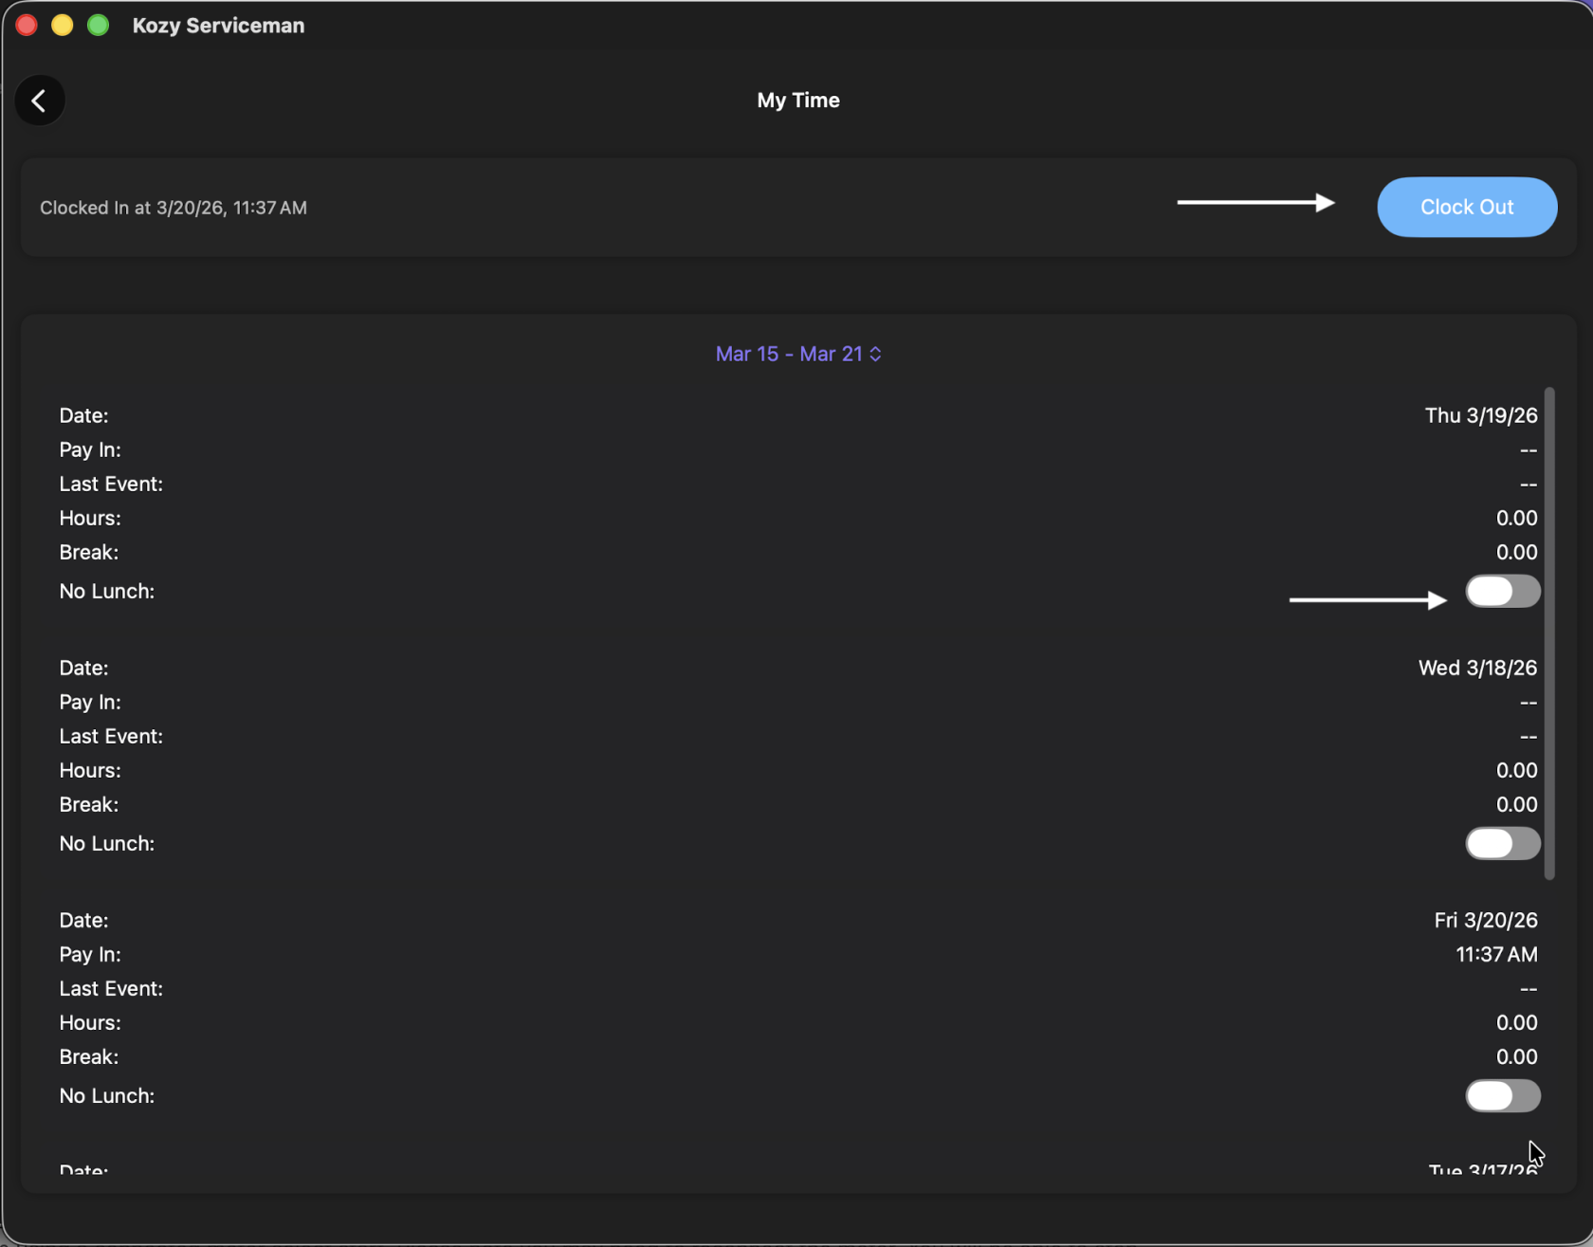The width and height of the screenshot is (1593, 1247).
Task: Select the Wed 3/18/26 date value
Action: (x=1476, y=668)
